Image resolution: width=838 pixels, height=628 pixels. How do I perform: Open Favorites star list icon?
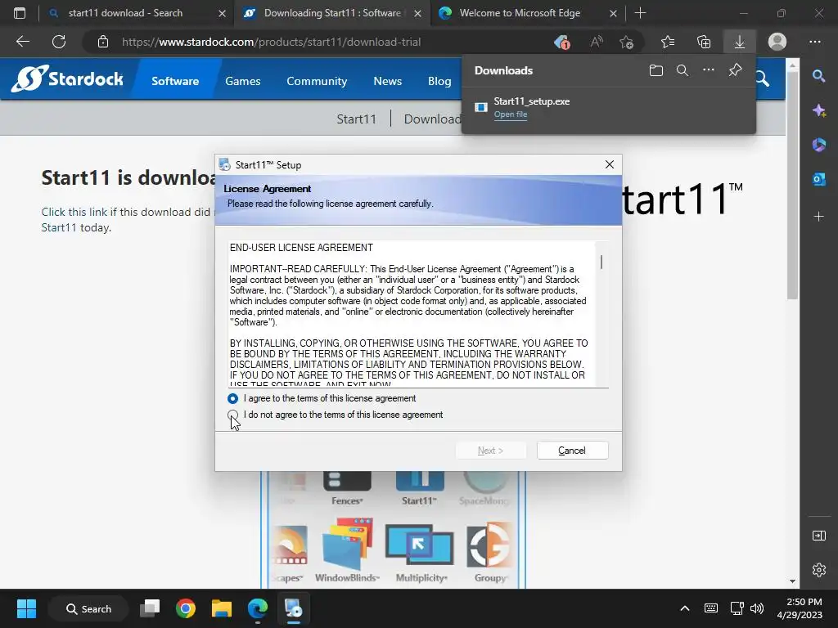(668, 42)
